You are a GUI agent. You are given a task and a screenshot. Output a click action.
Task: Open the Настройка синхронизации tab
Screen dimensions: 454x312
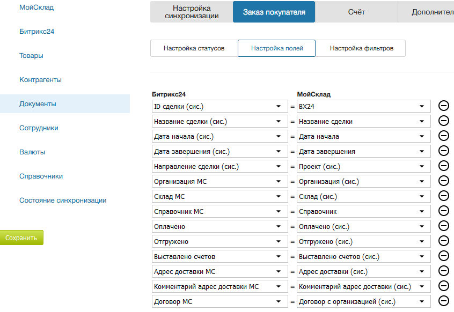point(192,12)
